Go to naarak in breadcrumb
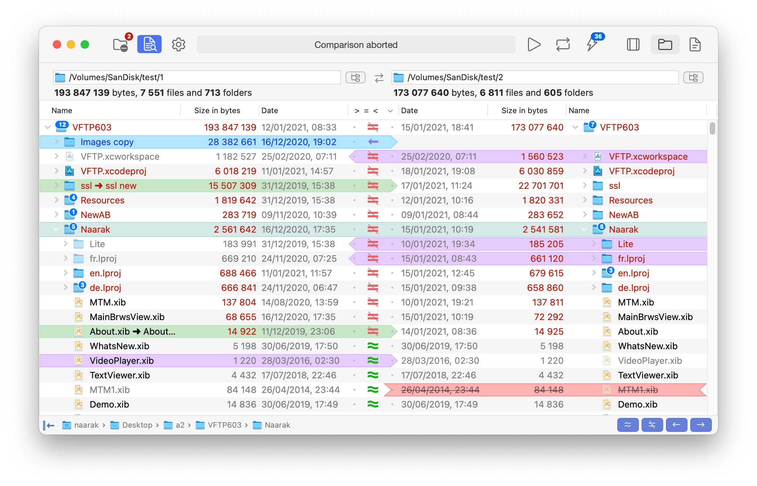757x486 pixels. click(80, 425)
